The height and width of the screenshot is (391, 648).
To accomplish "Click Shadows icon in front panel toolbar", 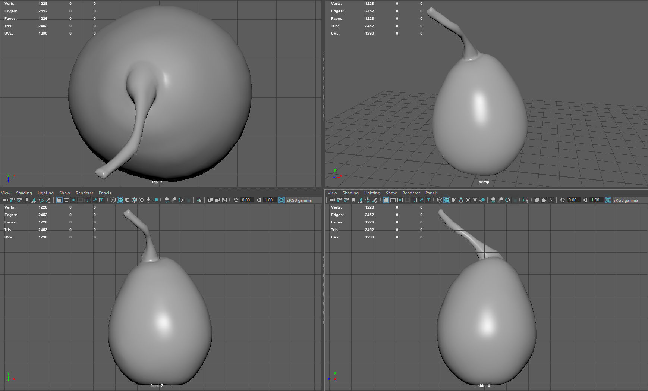I will [x=155, y=200].
